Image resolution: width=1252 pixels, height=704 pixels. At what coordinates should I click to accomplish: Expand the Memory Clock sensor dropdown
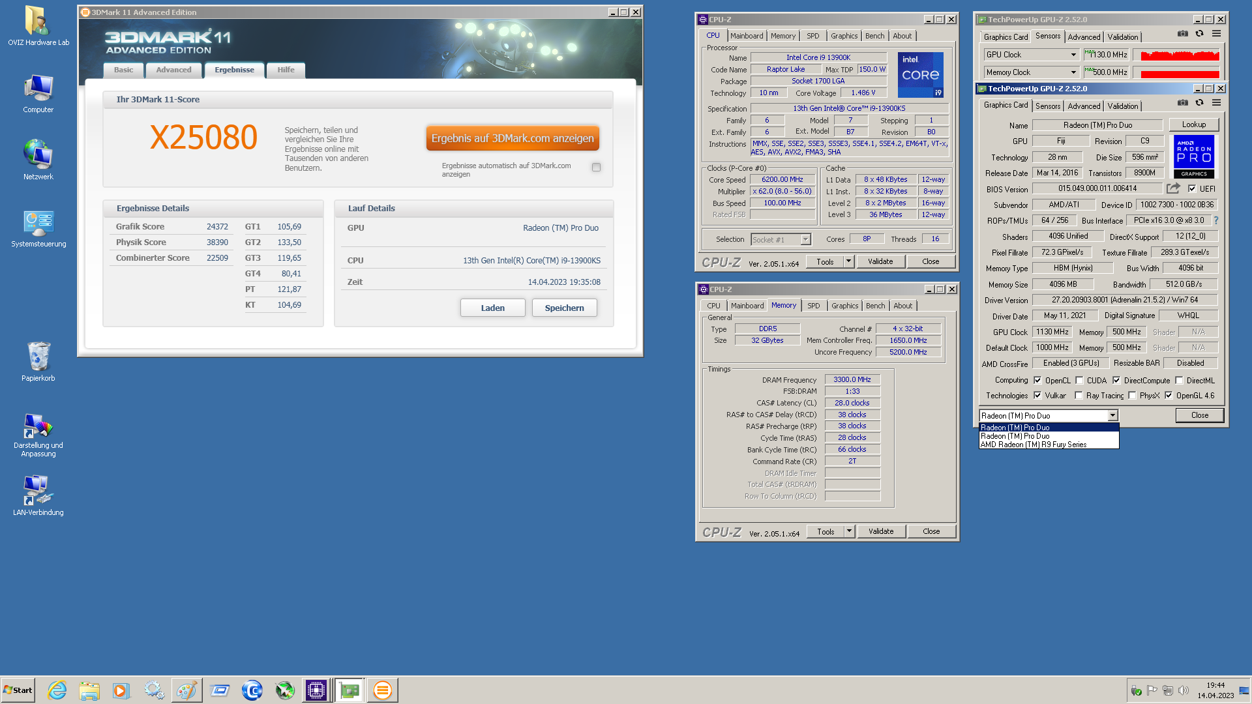[x=1073, y=72]
